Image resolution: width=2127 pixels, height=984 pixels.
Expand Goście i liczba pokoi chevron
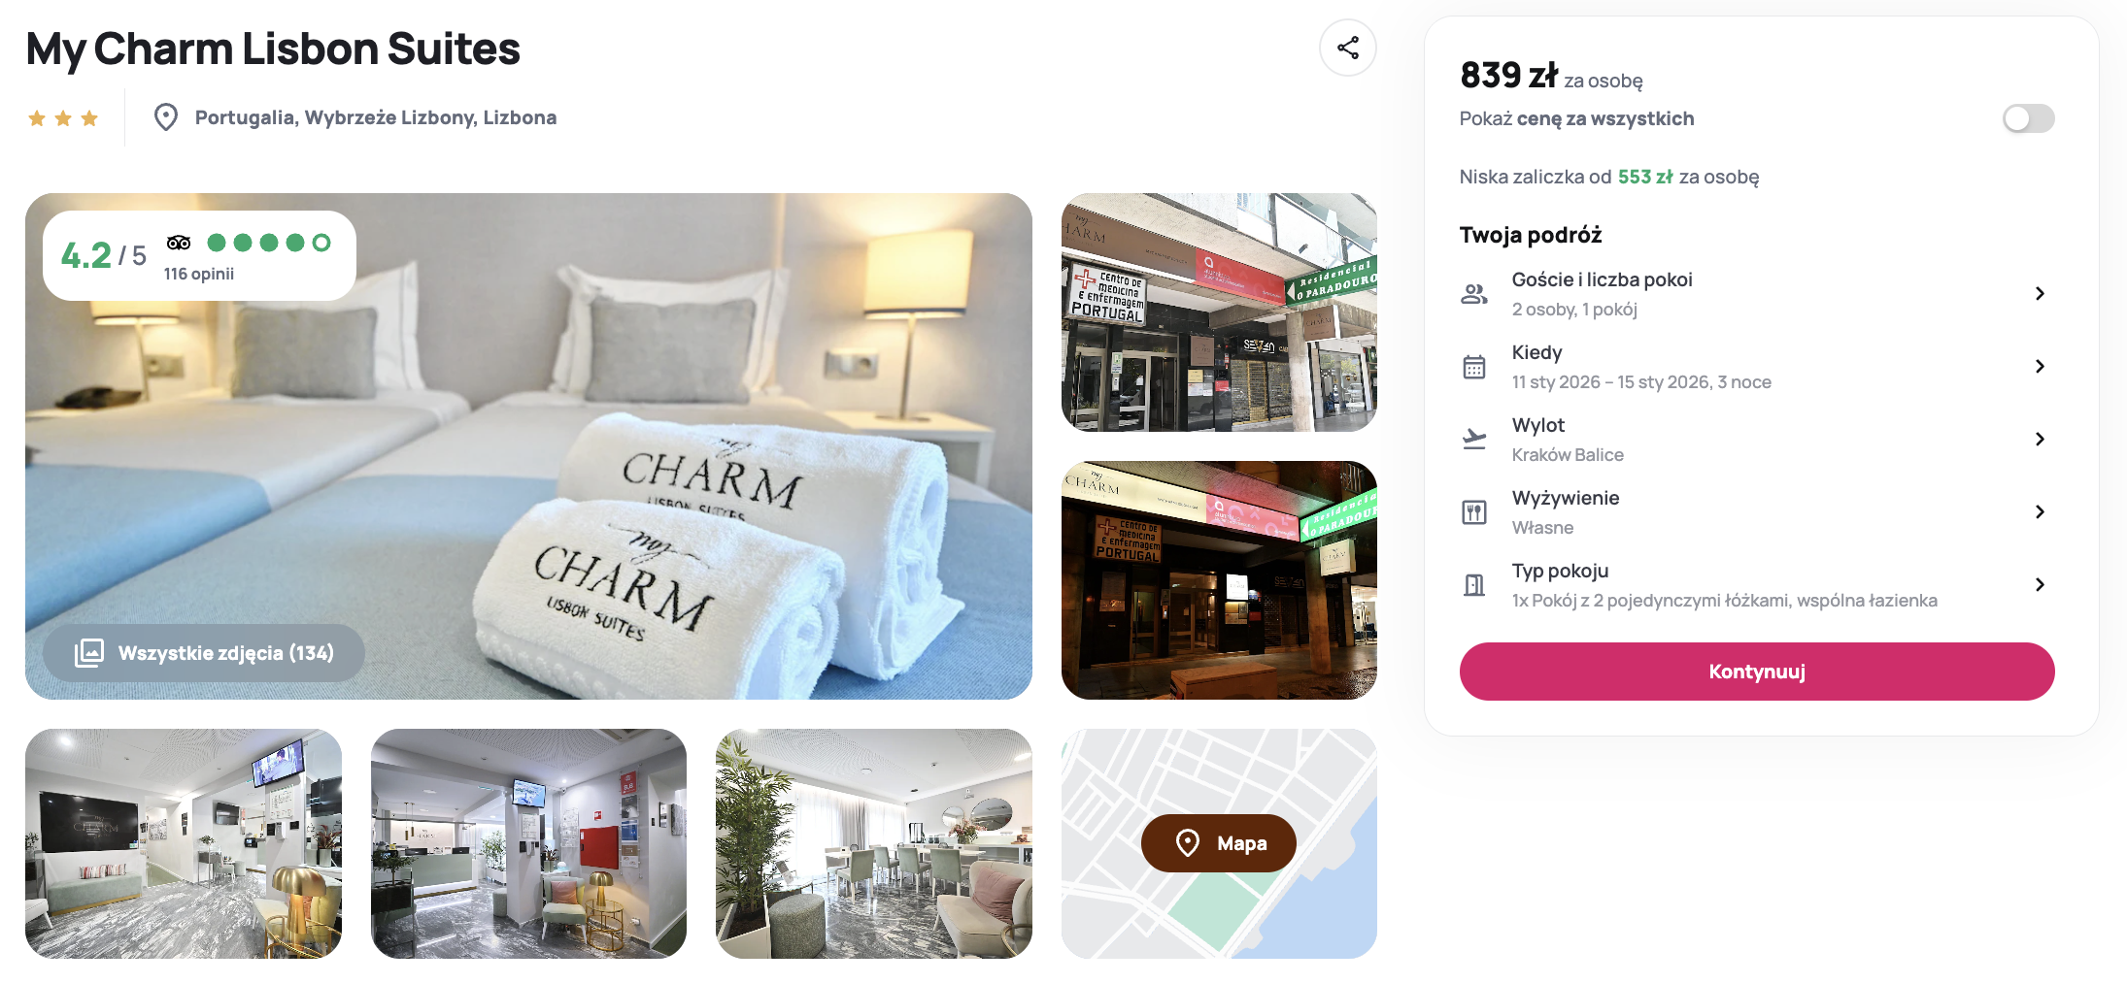point(2040,294)
